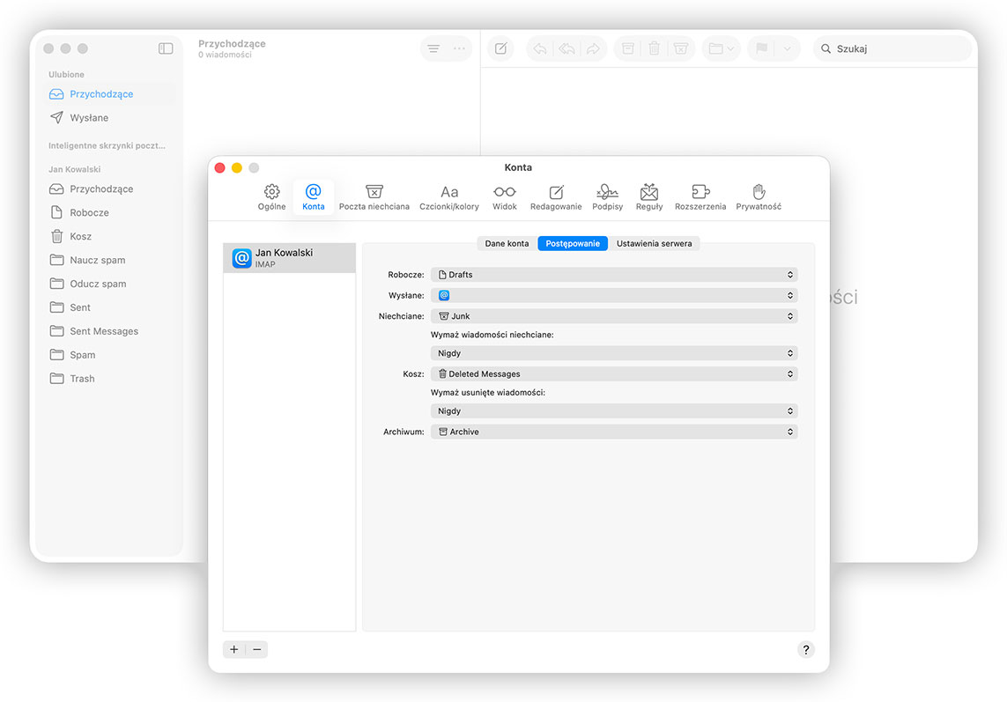
Task: Open the Dane konta tab
Action: point(505,243)
